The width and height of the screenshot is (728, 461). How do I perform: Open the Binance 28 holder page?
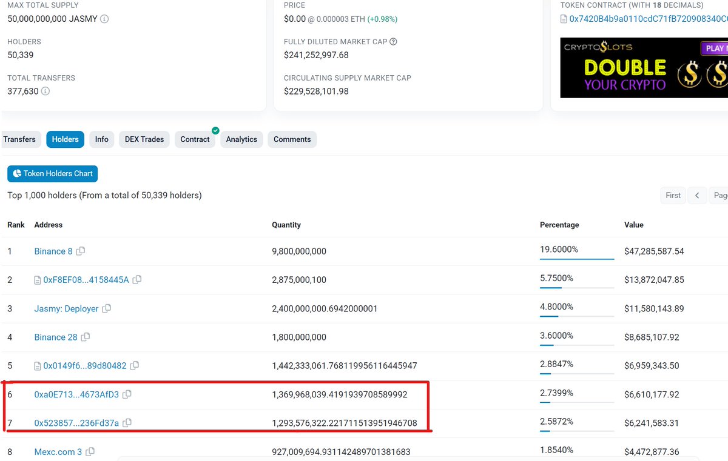(55, 337)
